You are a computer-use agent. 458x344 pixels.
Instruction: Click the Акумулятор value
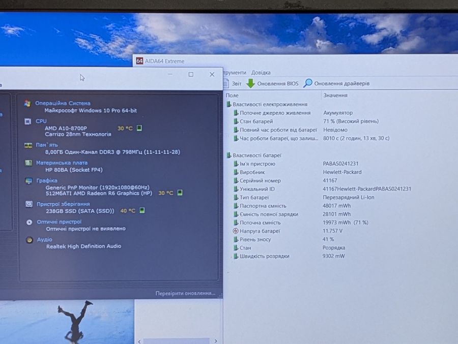click(x=338, y=113)
